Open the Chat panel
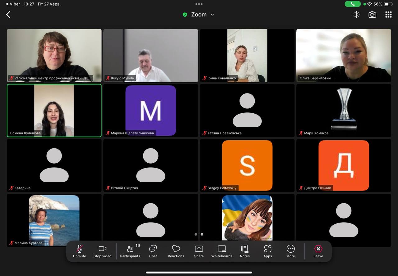398x276 pixels. tap(153, 251)
